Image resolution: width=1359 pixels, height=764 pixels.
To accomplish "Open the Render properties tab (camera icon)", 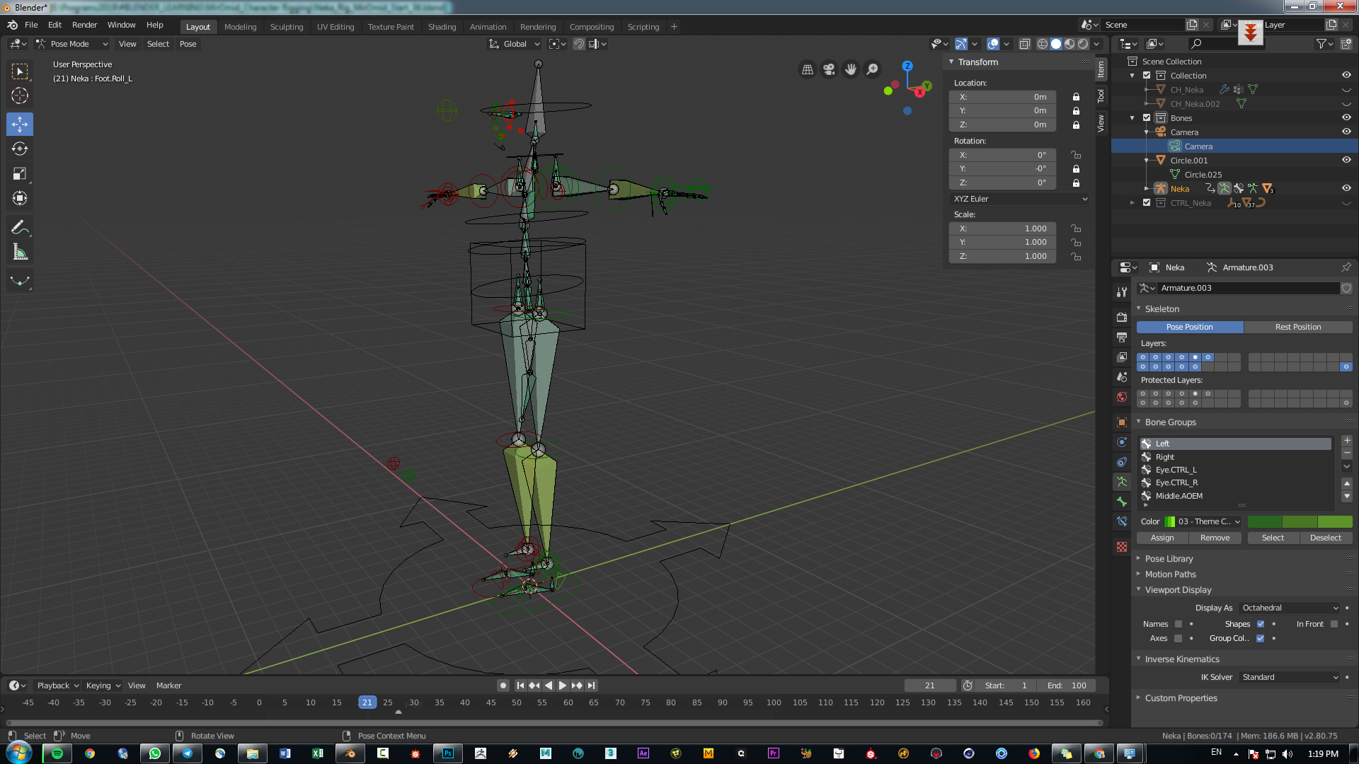I will click(1122, 317).
